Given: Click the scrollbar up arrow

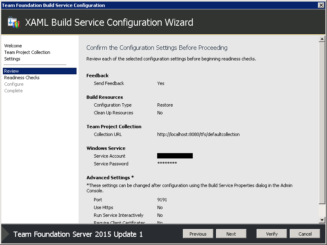Looking at the screenshot, I should coord(322,39).
